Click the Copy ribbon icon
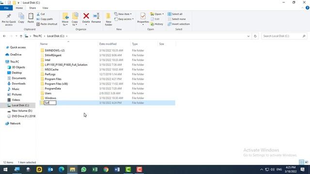The width and height of the screenshot is (310, 174). pyautogui.click(x=21, y=16)
